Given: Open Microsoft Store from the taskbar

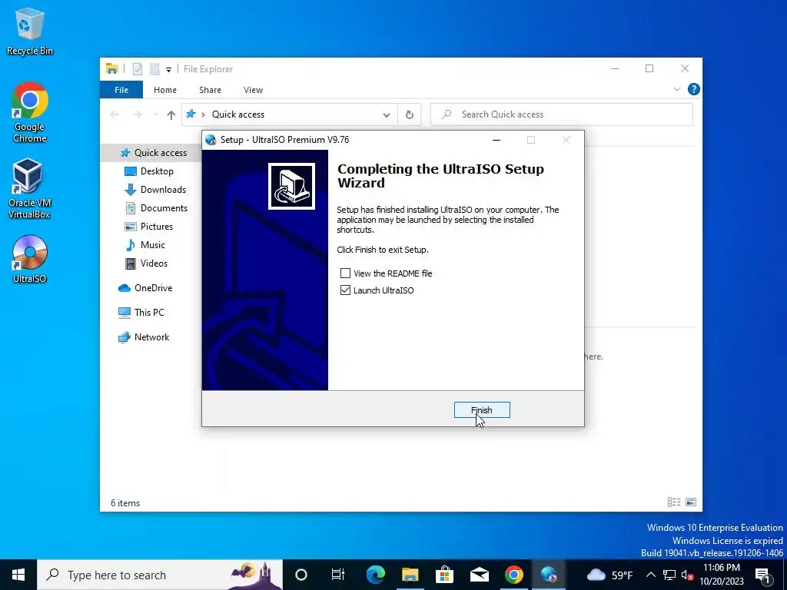Looking at the screenshot, I should pyautogui.click(x=444, y=575).
